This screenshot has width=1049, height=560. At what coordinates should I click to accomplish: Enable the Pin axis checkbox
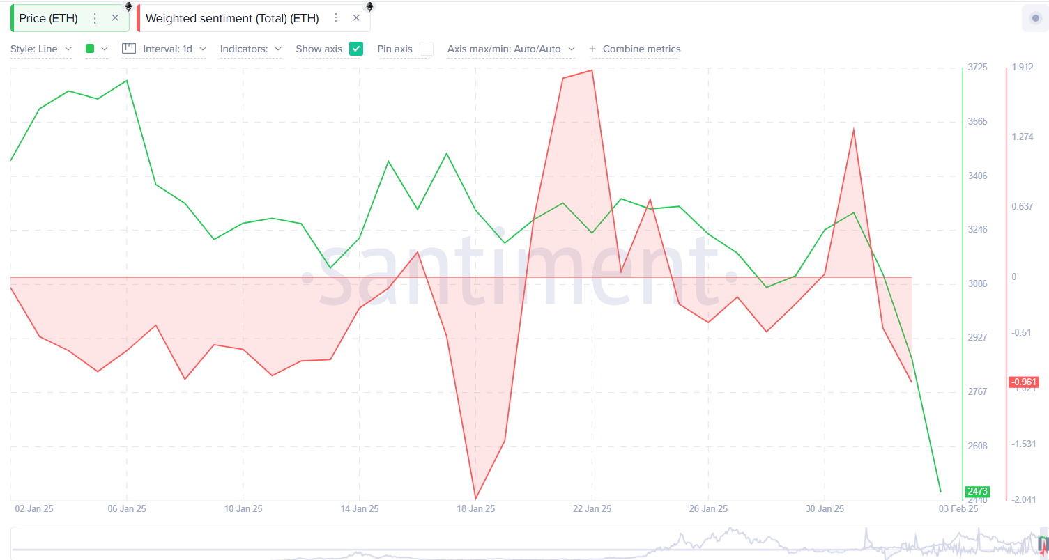coord(427,49)
